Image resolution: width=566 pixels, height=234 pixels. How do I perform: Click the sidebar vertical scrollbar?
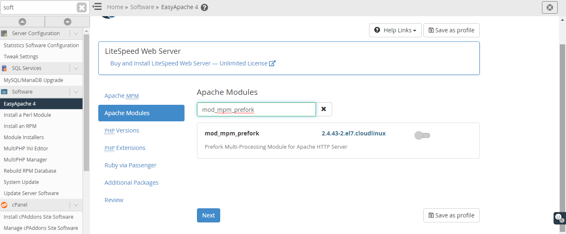point(86,103)
